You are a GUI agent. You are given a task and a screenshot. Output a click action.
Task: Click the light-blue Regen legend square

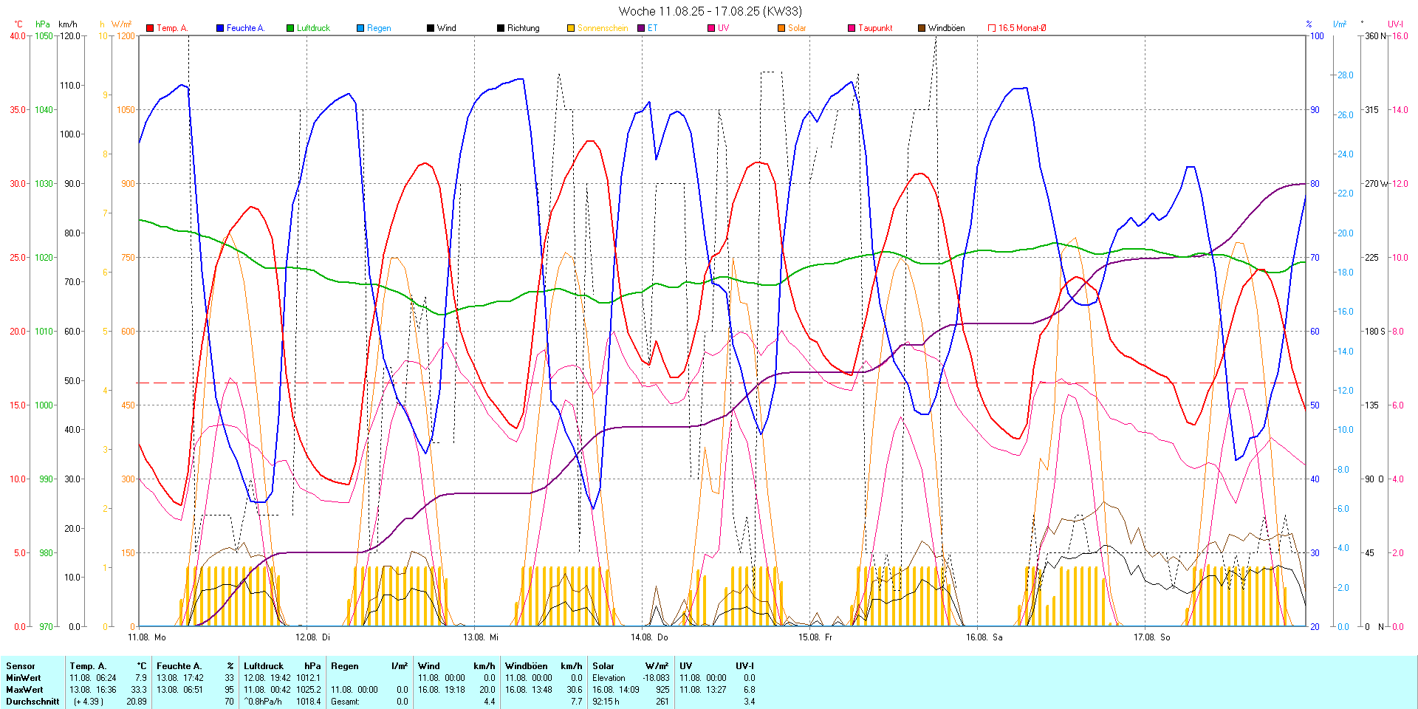360,28
